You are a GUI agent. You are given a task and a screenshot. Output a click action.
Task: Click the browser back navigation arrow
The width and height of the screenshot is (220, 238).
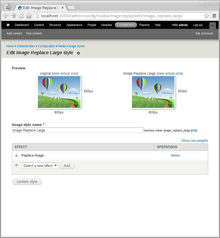5,16
